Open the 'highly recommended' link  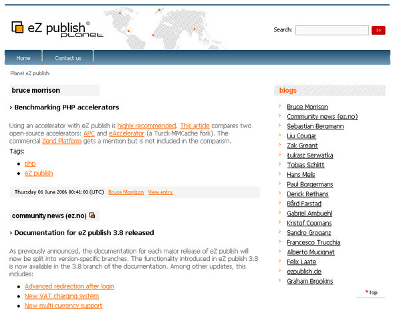146,125
